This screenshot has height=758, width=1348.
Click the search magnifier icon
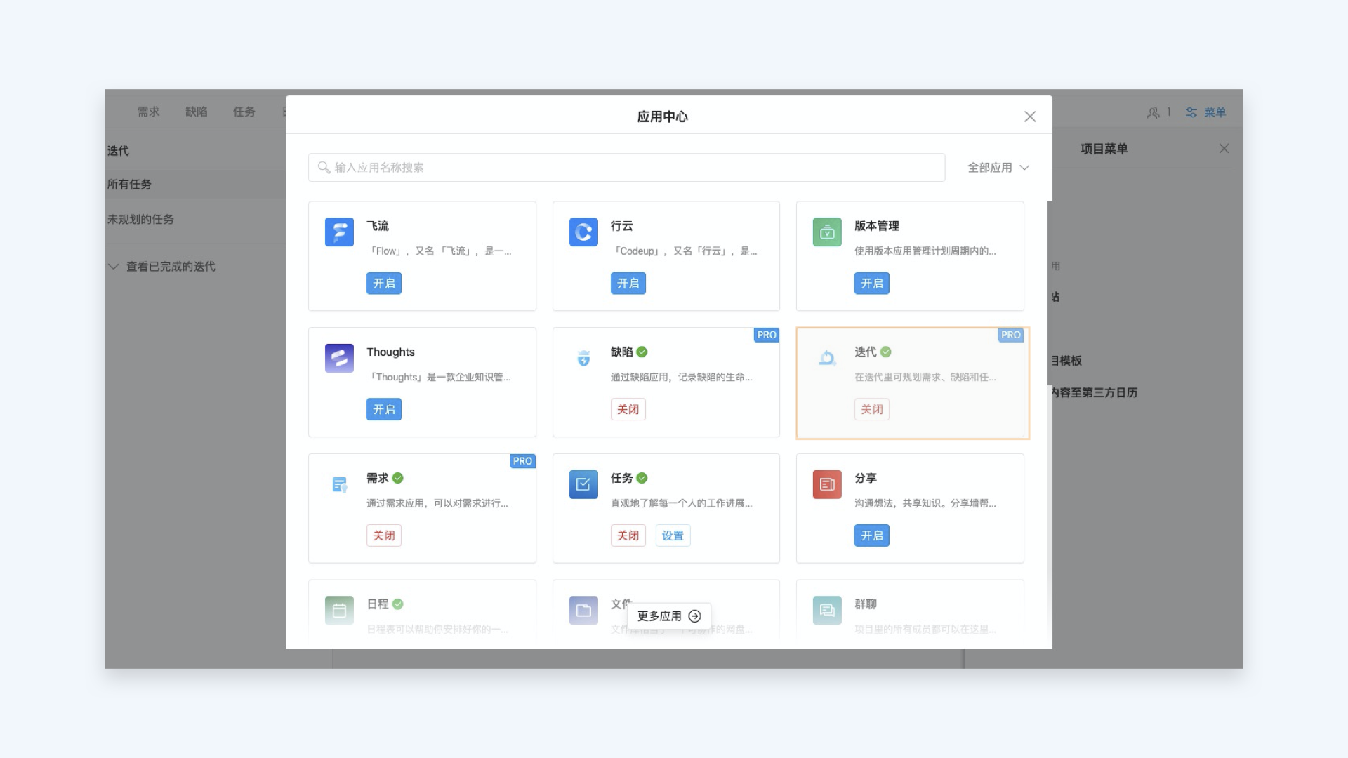(x=324, y=167)
